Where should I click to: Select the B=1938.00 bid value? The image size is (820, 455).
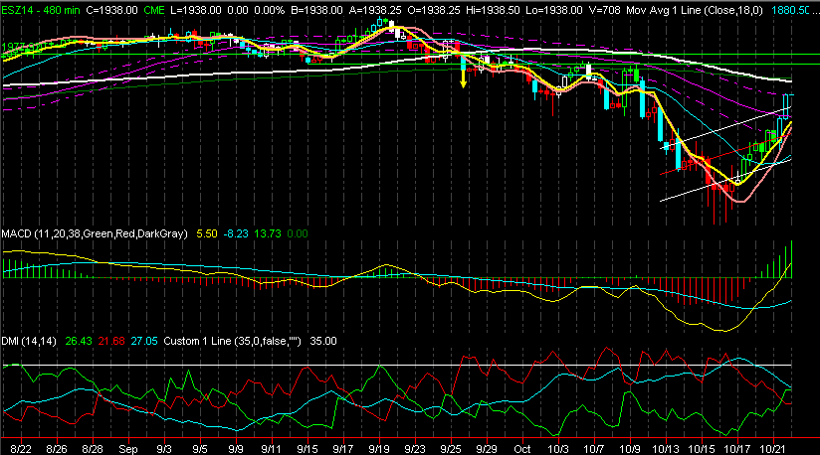(316, 10)
